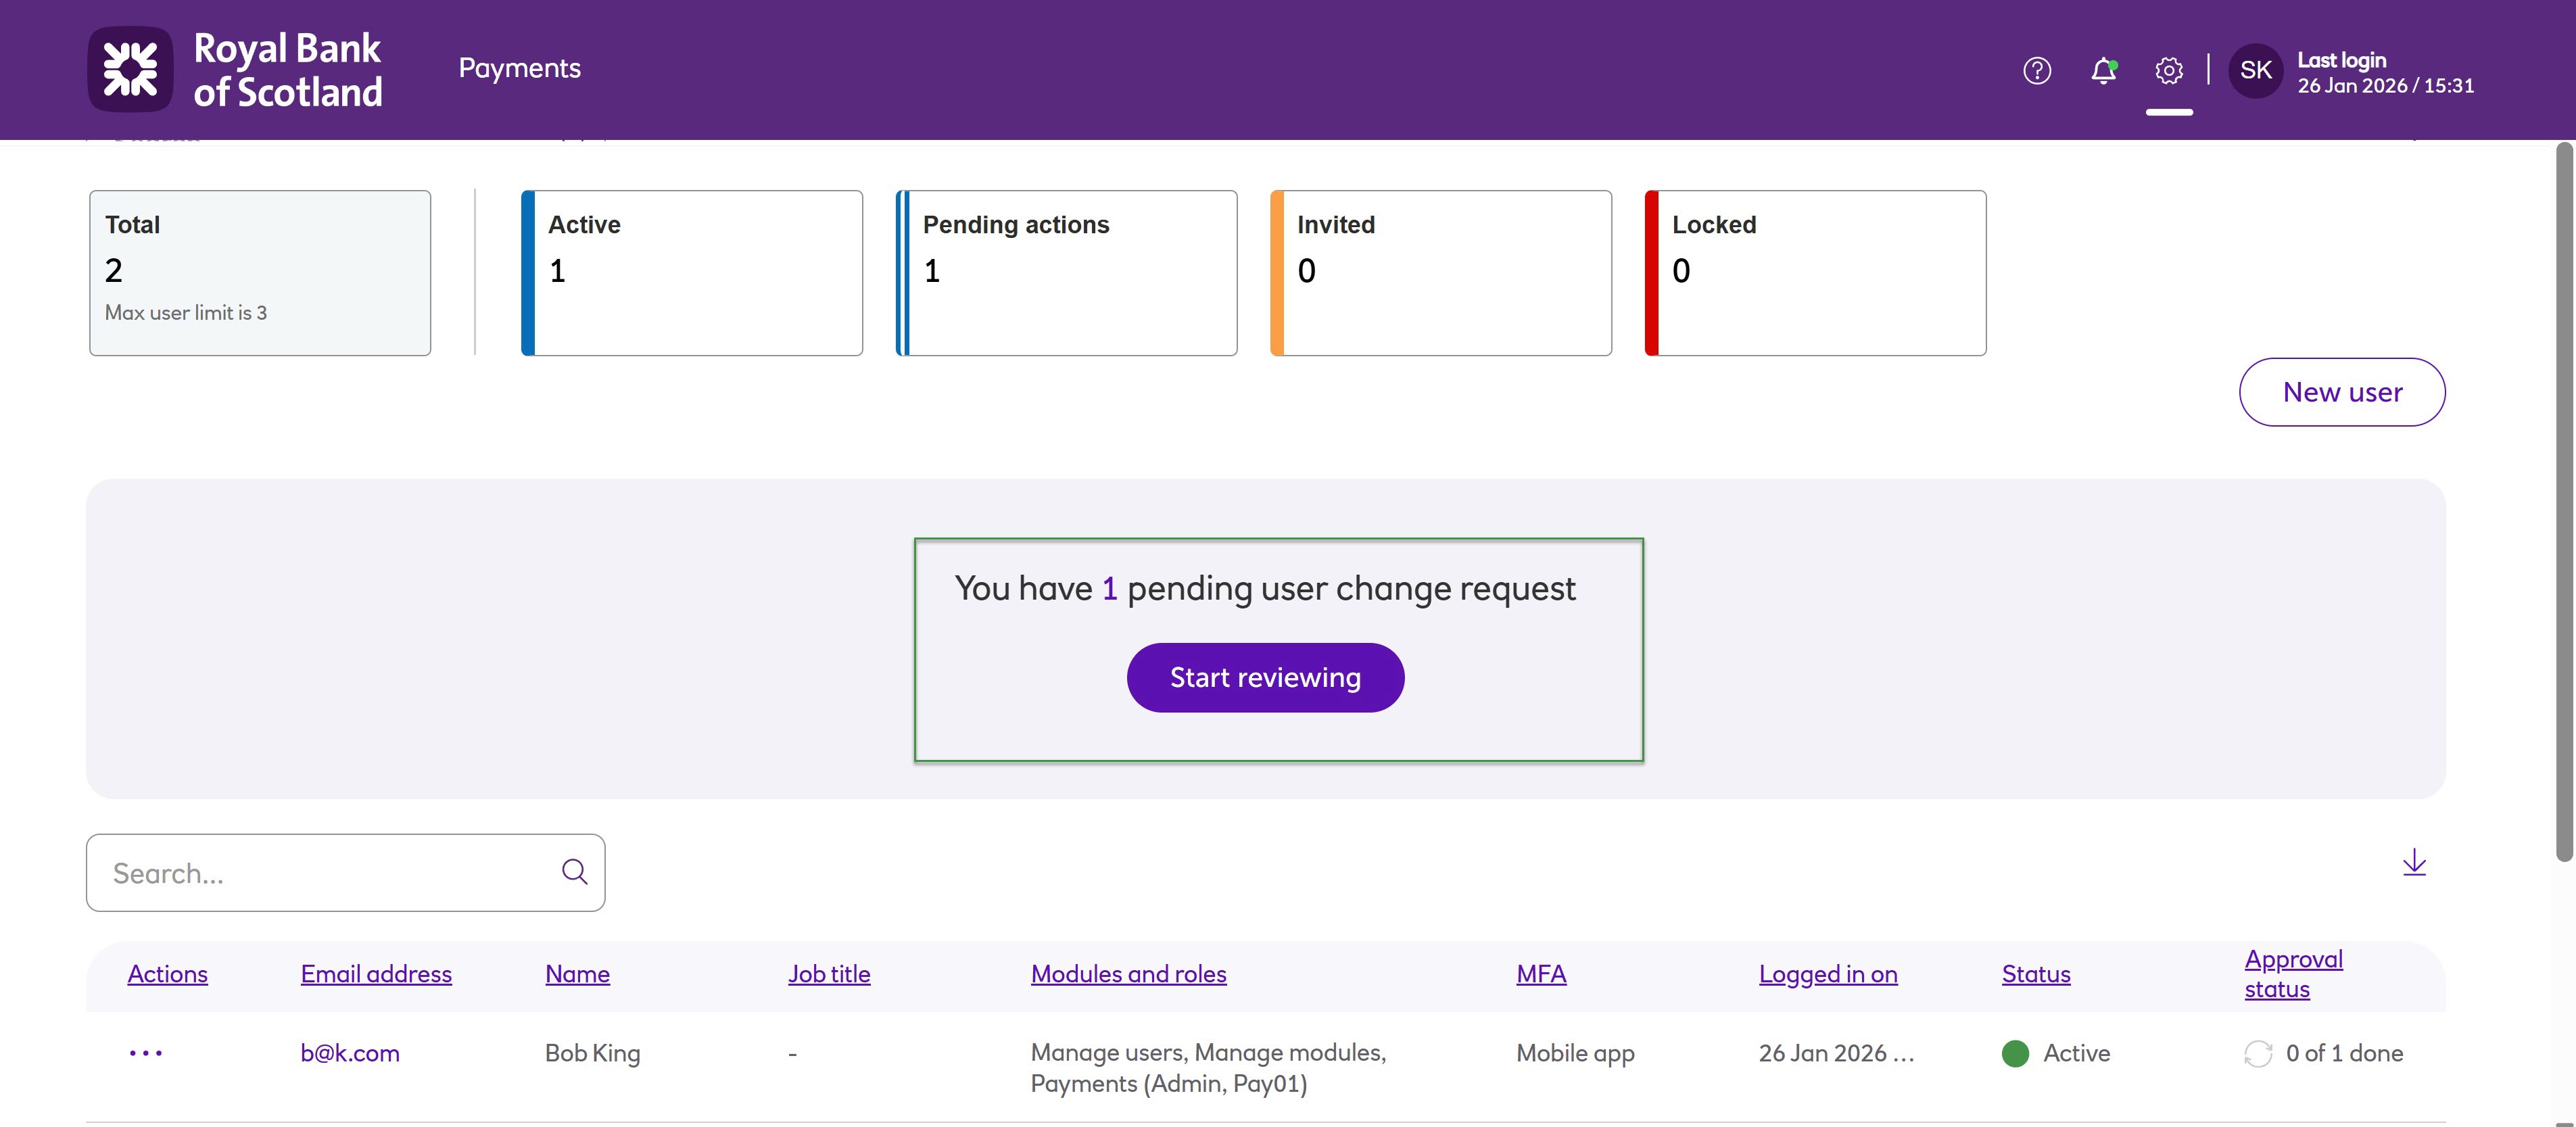Click the download users list icon
2576x1127 pixels.
2414,863
